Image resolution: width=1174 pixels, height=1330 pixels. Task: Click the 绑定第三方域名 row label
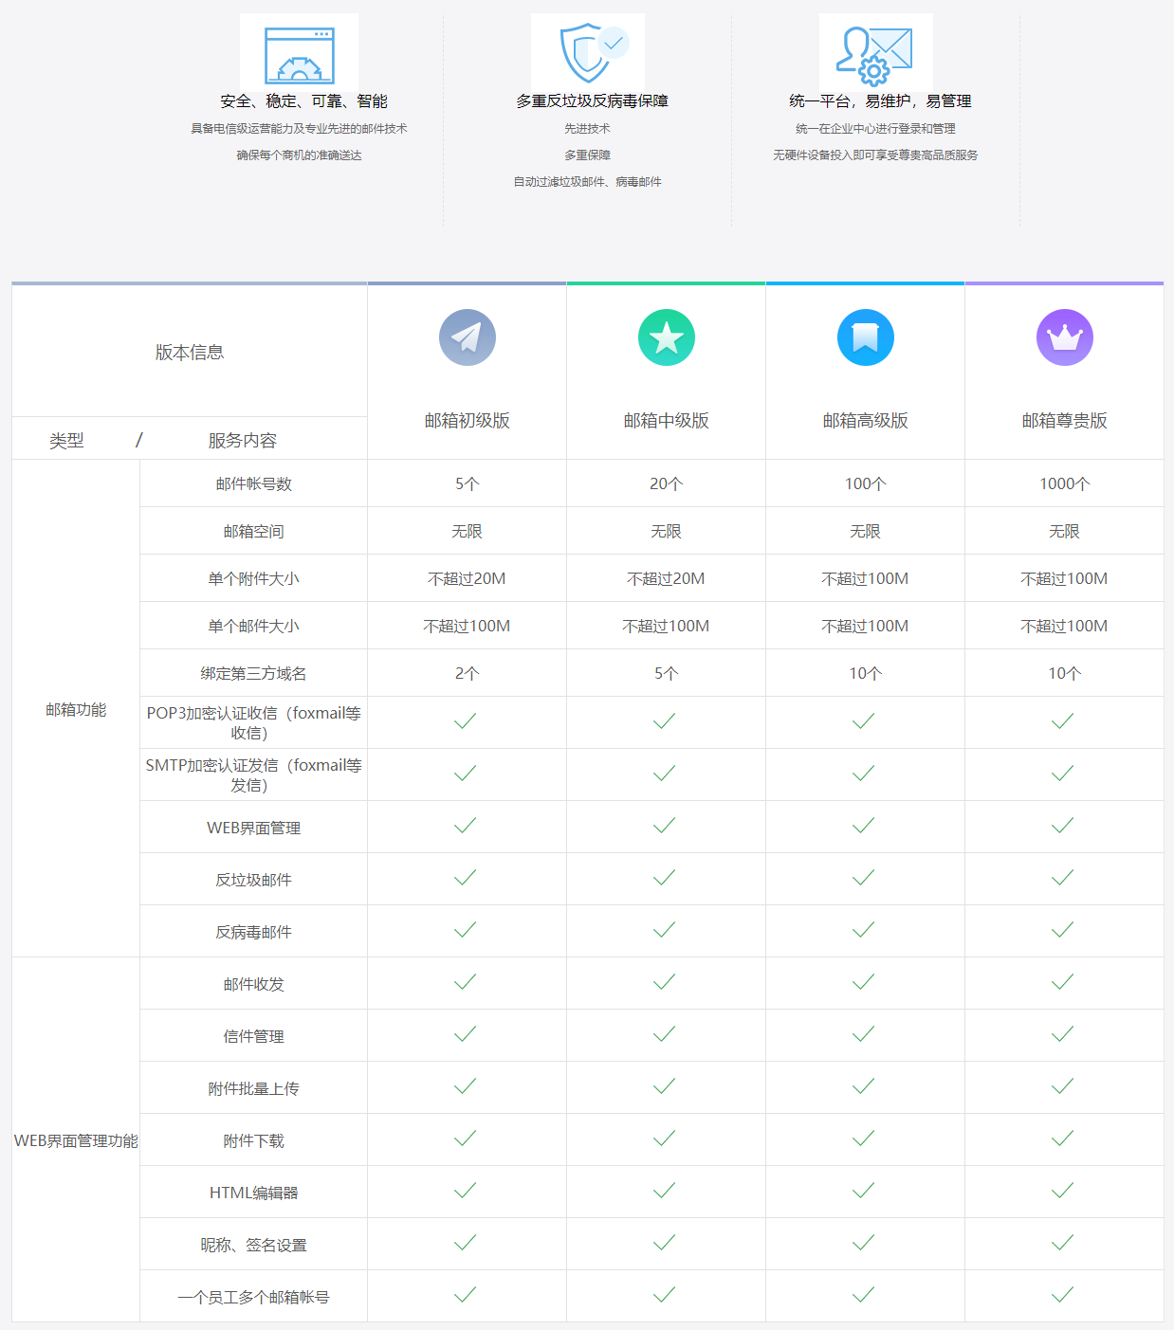(x=253, y=674)
